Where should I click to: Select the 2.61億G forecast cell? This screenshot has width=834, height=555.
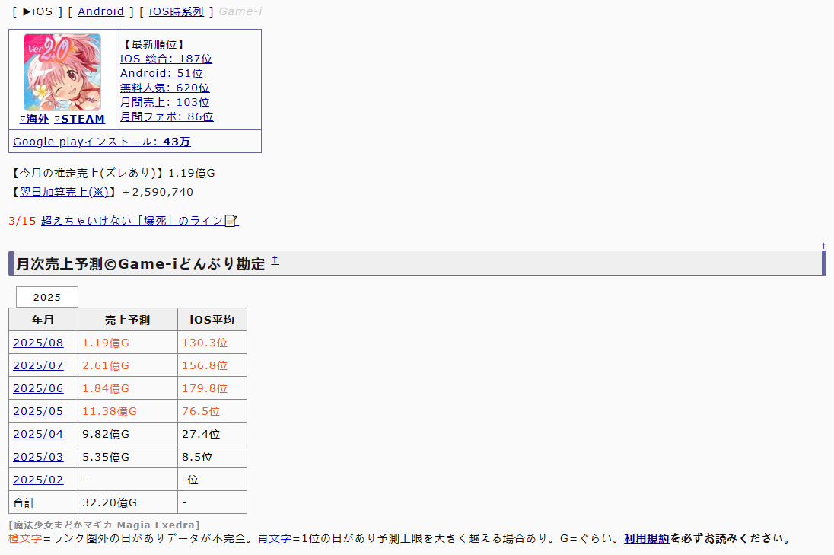pyautogui.click(x=128, y=365)
